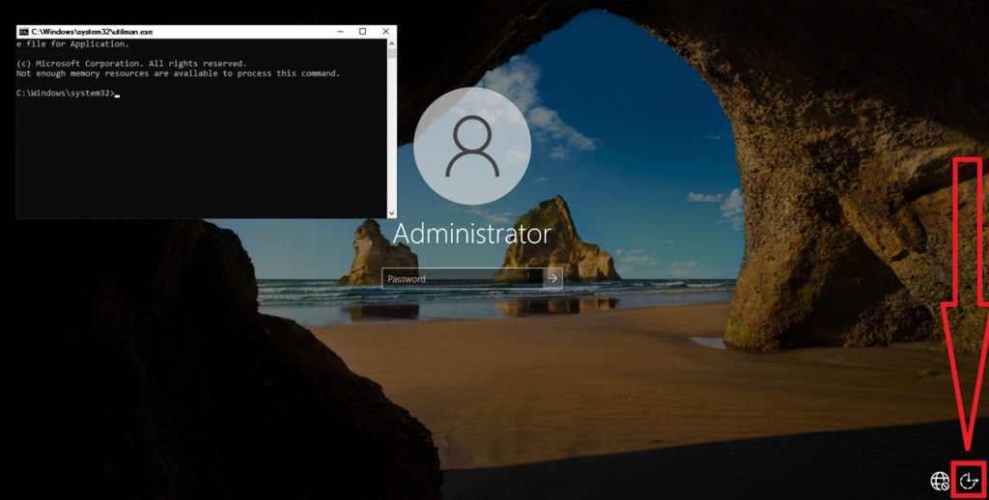Click the console vertical scrollbar thumb
The height and width of the screenshot is (500, 989).
pos(391,55)
